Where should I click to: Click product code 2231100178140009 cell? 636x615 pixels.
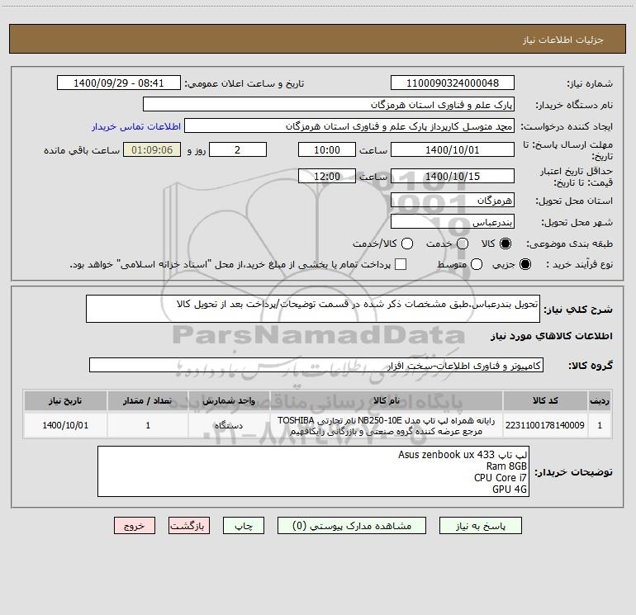click(545, 425)
